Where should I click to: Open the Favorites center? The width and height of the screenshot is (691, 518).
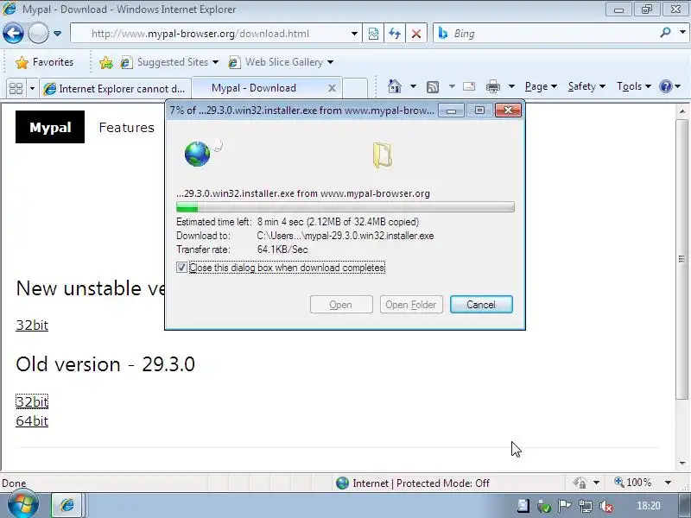coord(45,62)
